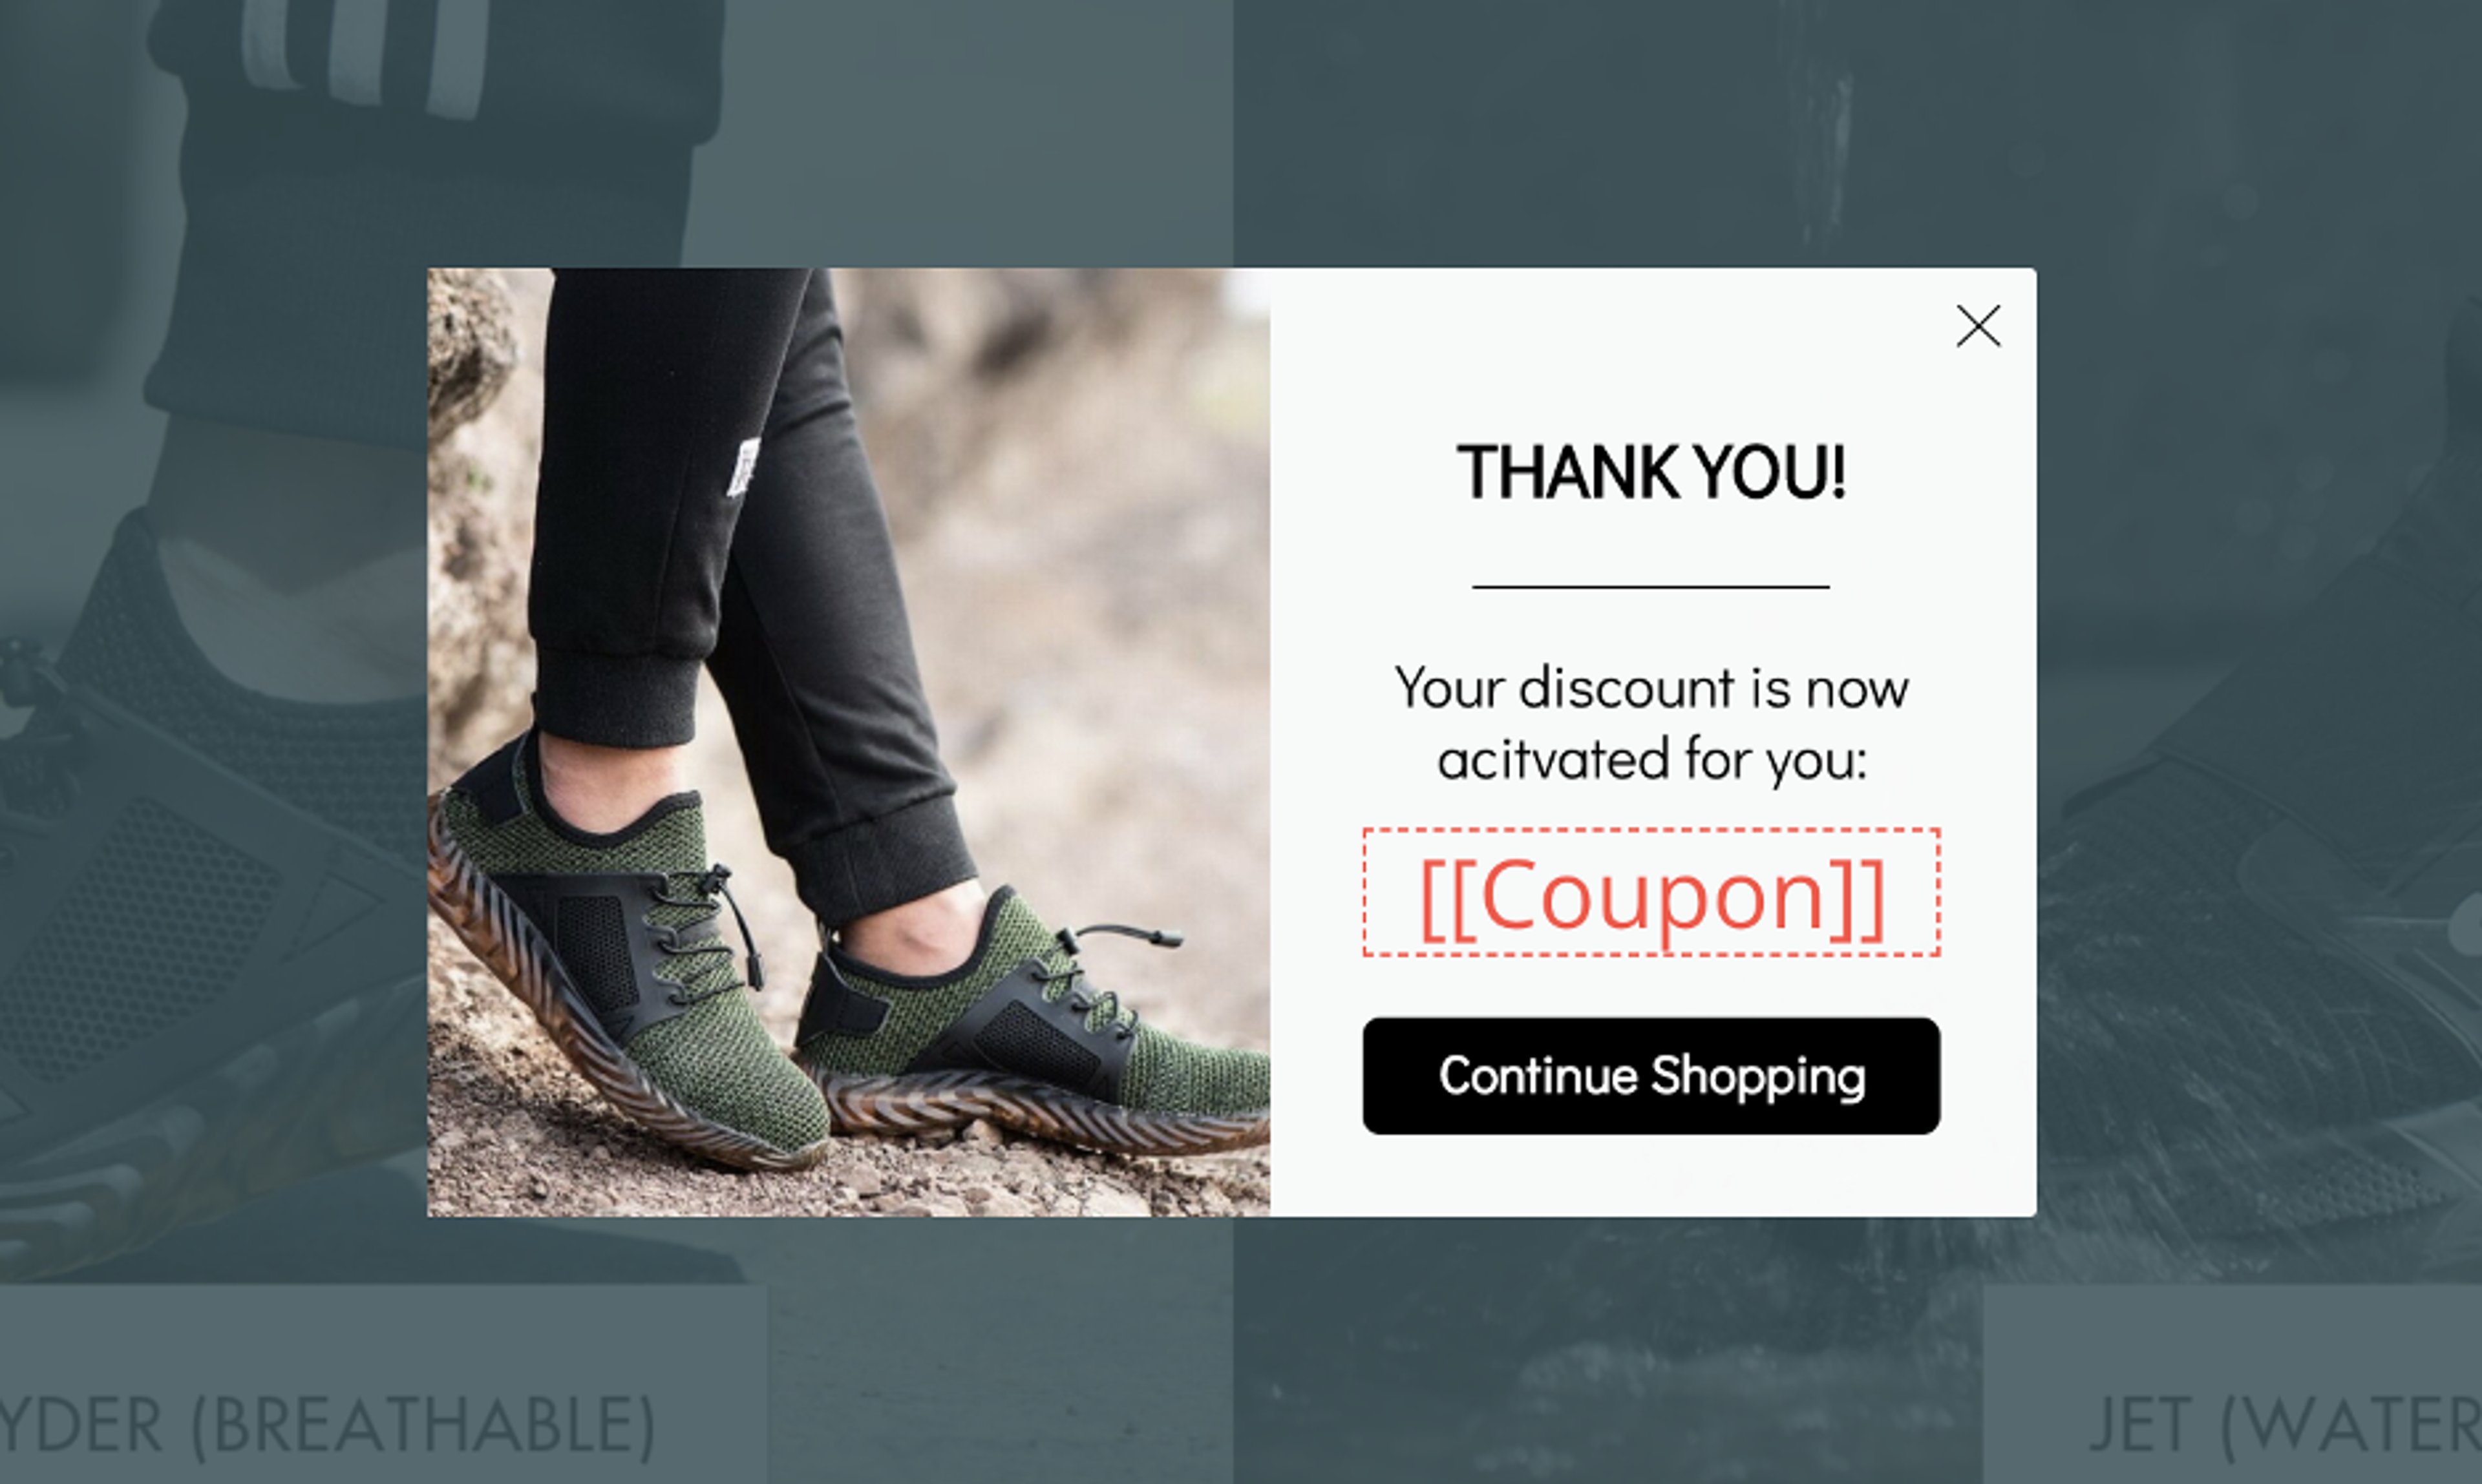The image size is (2482, 1484).
Task: Click the white logo tag on joggers
Action: point(742,467)
